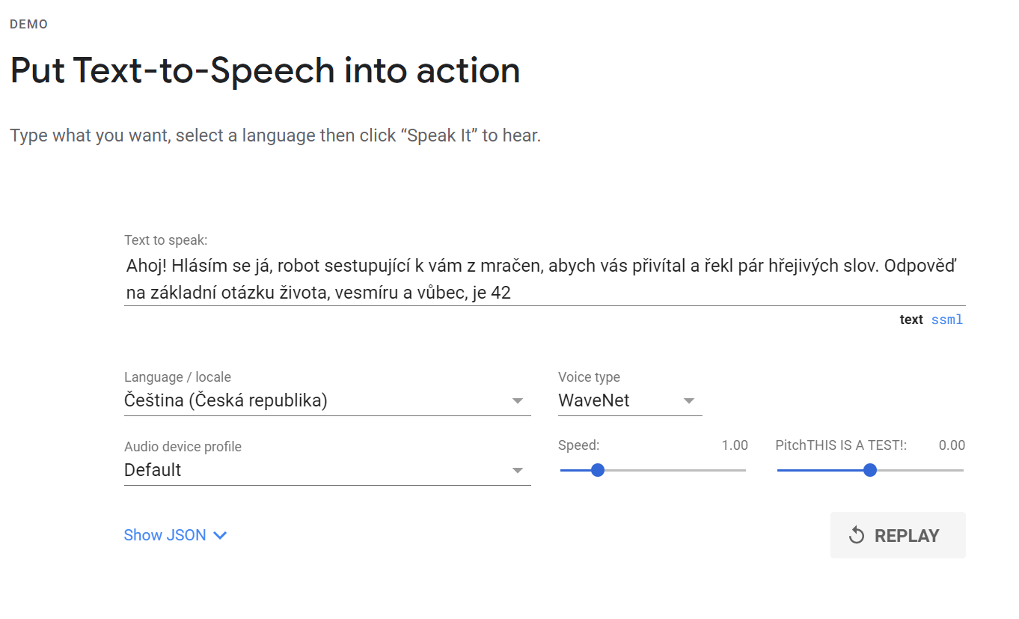Click the "Put Text-to-Speech into action" heading

pyautogui.click(x=265, y=70)
